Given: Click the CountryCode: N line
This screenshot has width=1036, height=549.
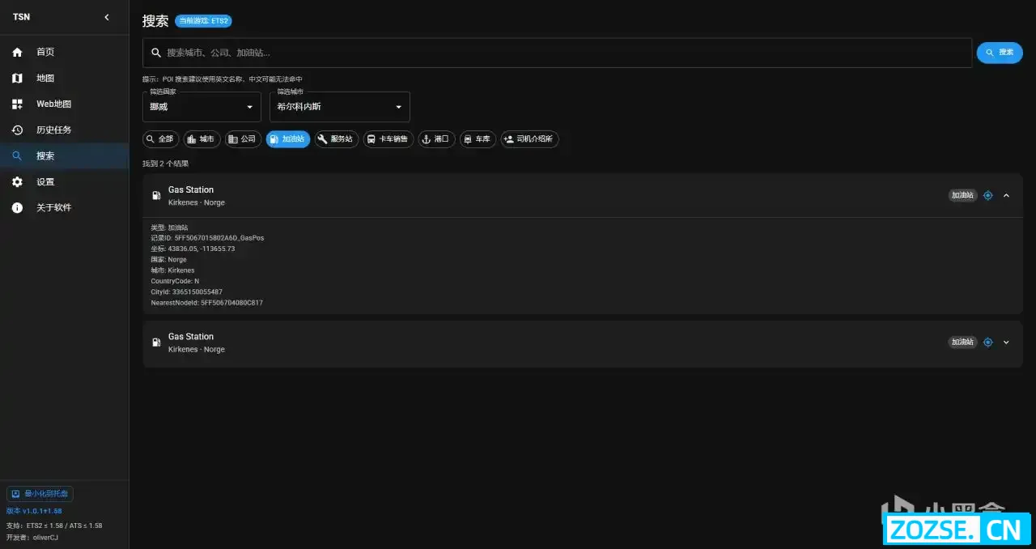Looking at the screenshot, I should coord(175,281).
